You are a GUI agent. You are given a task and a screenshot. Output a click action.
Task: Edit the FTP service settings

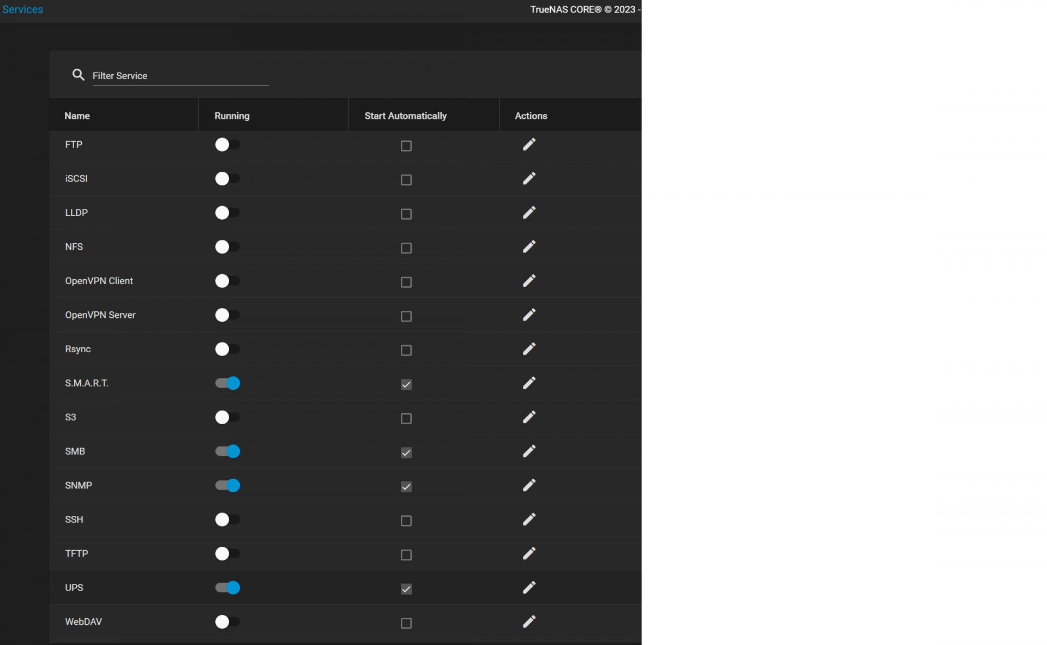tap(528, 144)
